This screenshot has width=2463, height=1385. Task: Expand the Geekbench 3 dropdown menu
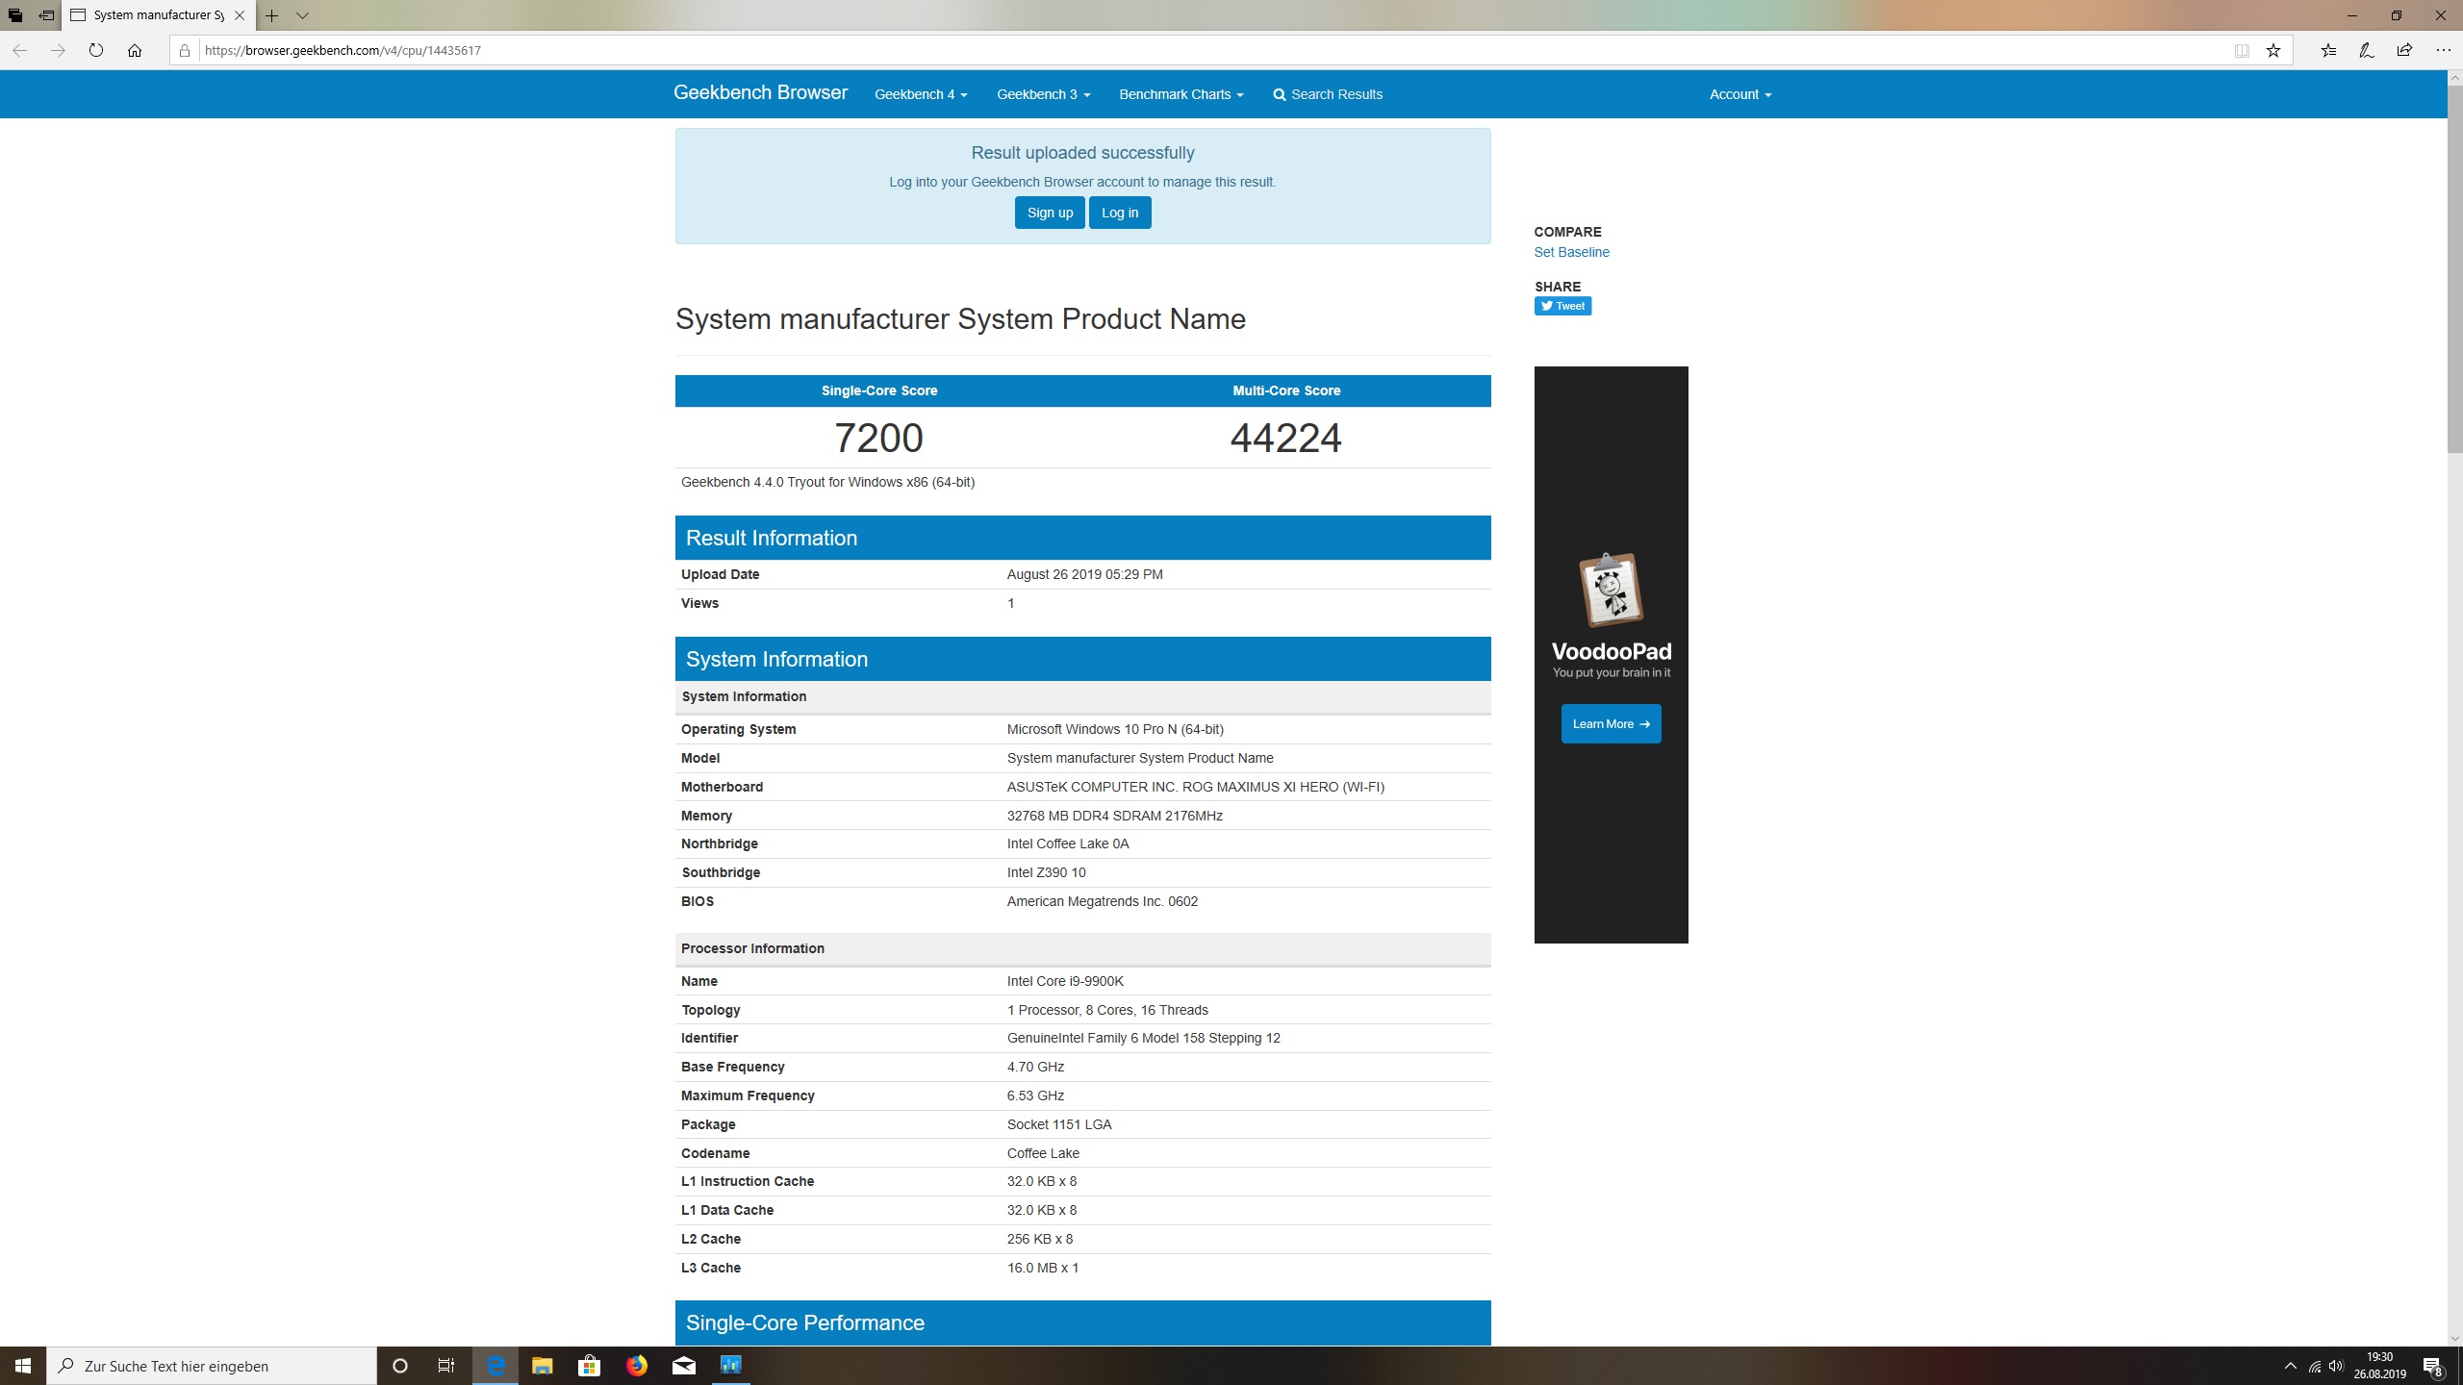1043,94
